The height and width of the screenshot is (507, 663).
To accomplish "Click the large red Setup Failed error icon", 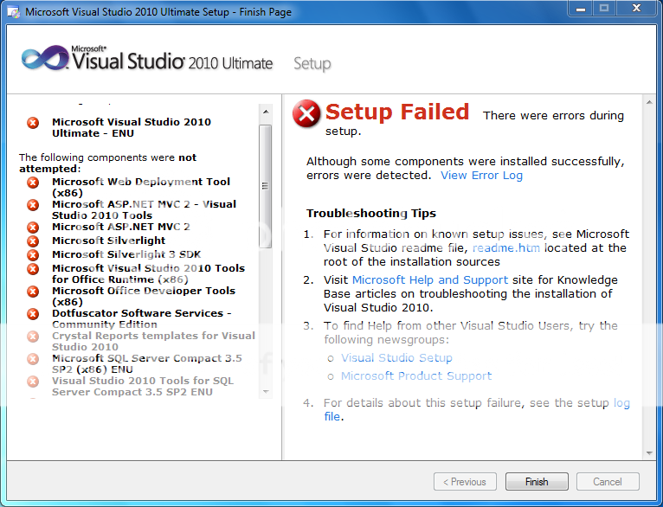I will coord(306,113).
